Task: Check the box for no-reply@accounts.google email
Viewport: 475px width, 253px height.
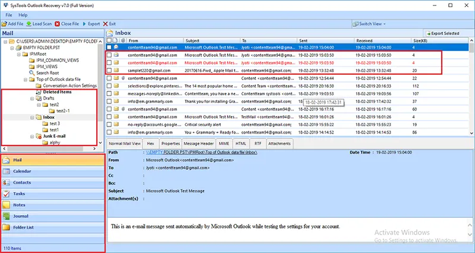Action: click(x=109, y=125)
